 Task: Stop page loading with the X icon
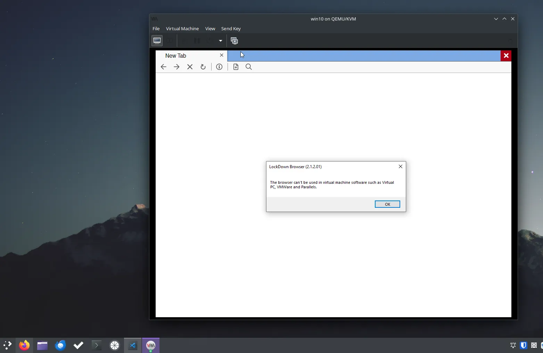(x=190, y=67)
